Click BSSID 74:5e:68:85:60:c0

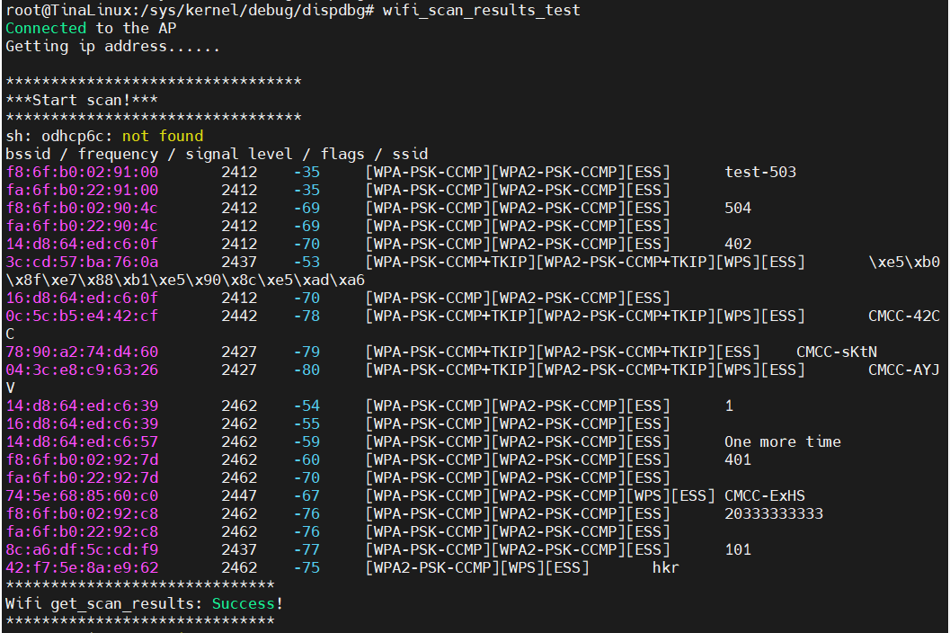pyautogui.click(x=82, y=495)
